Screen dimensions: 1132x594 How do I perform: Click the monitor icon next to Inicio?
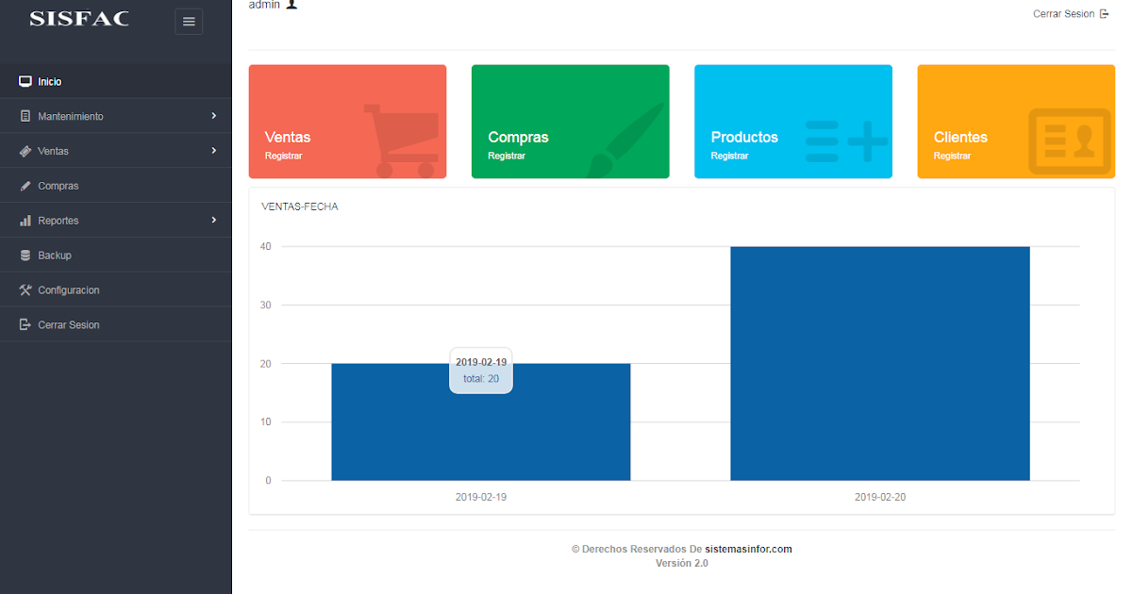[x=24, y=81]
